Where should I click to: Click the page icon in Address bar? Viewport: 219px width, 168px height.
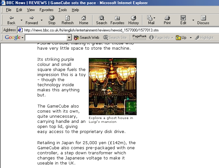coord(20,30)
